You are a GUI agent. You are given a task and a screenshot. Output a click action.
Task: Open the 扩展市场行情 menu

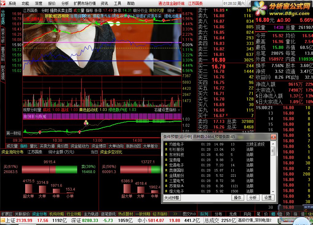click(x=85, y=3)
